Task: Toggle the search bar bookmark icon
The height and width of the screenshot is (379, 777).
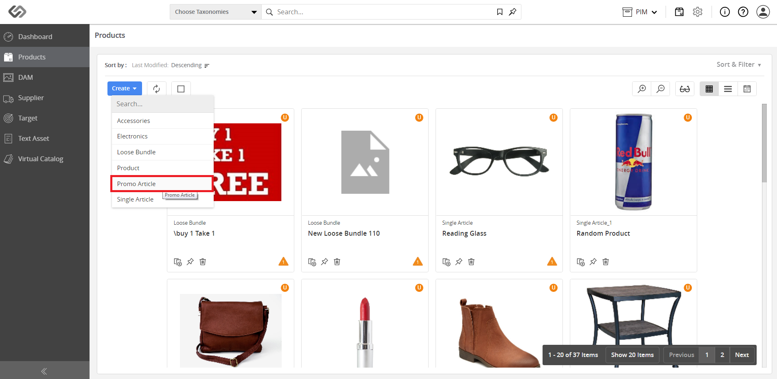Action: click(x=500, y=12)
